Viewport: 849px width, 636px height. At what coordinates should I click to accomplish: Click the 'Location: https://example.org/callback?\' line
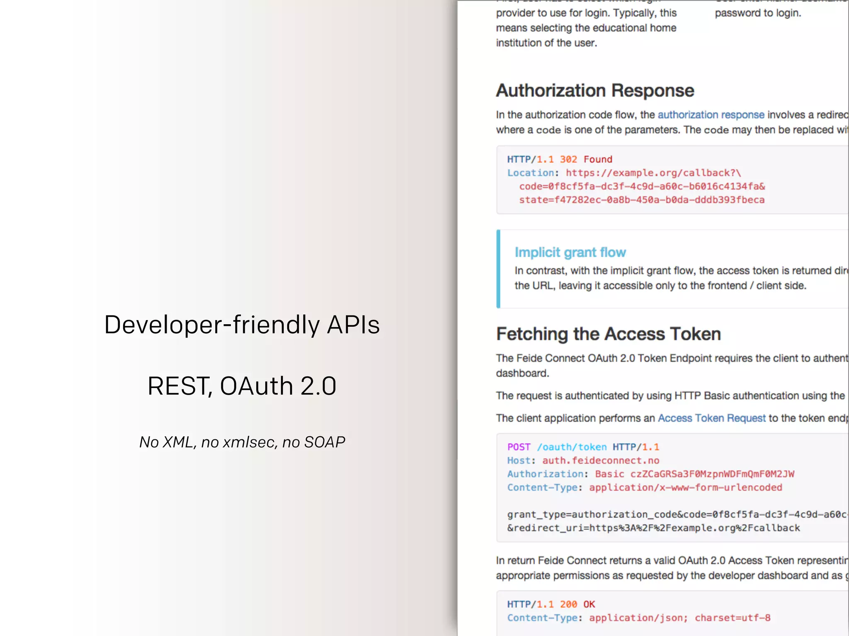[x=624, y=173]
